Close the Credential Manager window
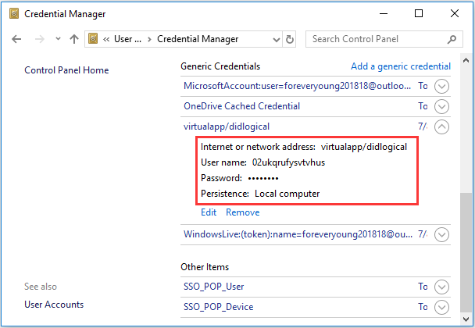475x328 pixels. (x=455, y=13)
